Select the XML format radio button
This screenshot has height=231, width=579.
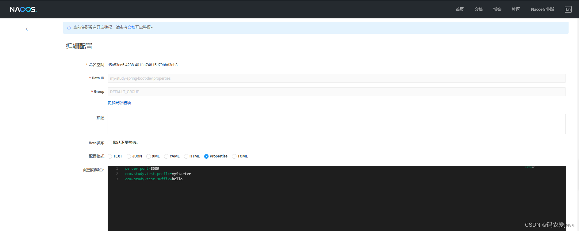[x=148, y=156]
